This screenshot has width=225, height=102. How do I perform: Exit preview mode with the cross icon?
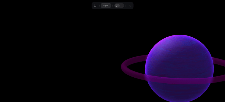coord(130,6)
